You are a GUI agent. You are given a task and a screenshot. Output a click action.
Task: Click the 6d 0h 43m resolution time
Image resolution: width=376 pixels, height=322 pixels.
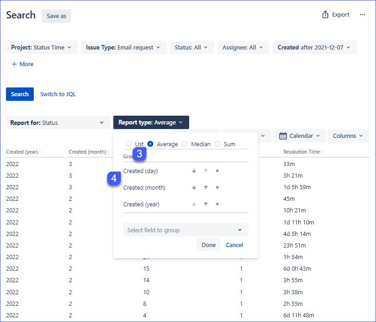[x=297, y=268]
